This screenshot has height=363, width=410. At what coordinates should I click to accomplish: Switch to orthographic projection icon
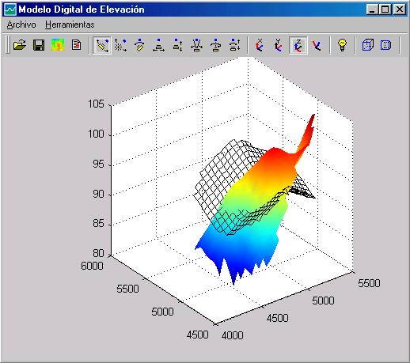pos(386,45)
